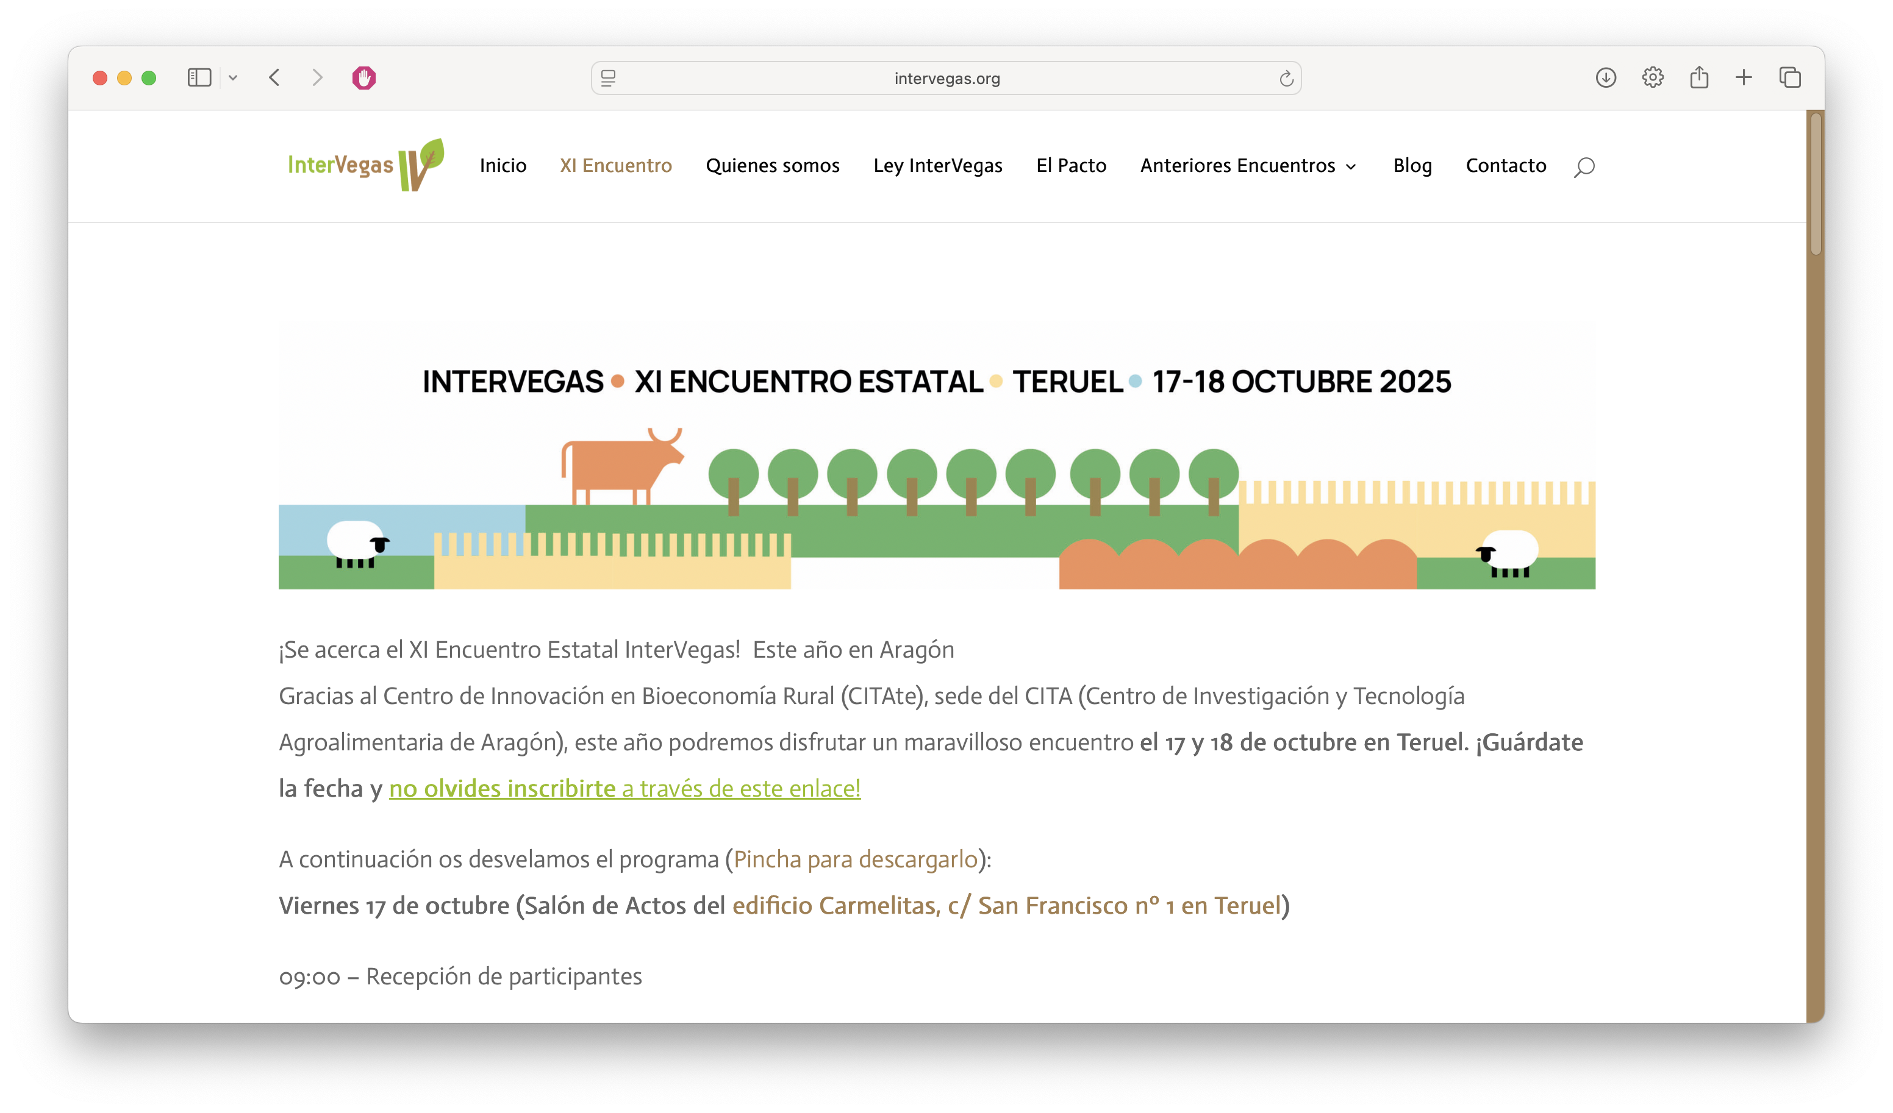Screen dimensions: 1893x1113
Task: Go back with the back arrow
Action: tap(274, 78)
